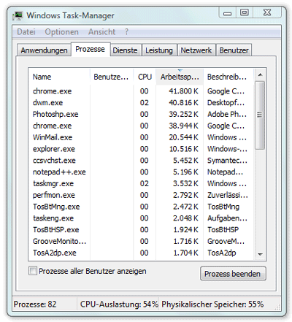
Task: Select the ccsvchst.exe process
Action: click(x=141, y=161)
